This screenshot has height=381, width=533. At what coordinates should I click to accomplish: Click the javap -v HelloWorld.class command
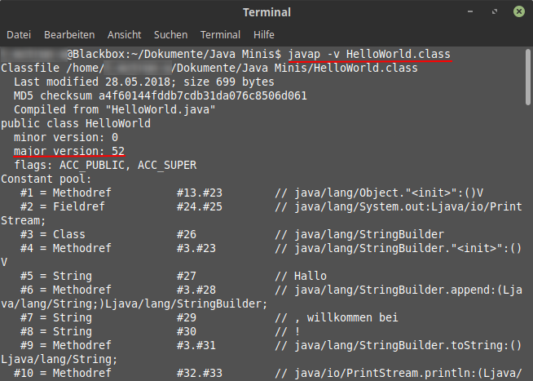click(x=369, y=54)
